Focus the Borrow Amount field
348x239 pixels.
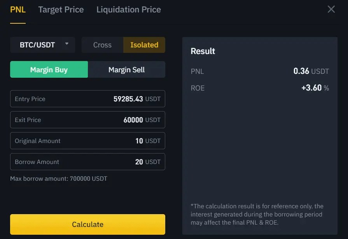(x=87, y=162)
